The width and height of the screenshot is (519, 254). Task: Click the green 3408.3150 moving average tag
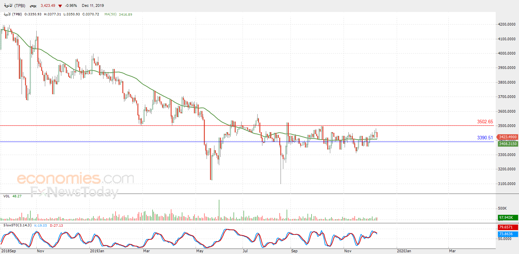click(x=508, y=144)
